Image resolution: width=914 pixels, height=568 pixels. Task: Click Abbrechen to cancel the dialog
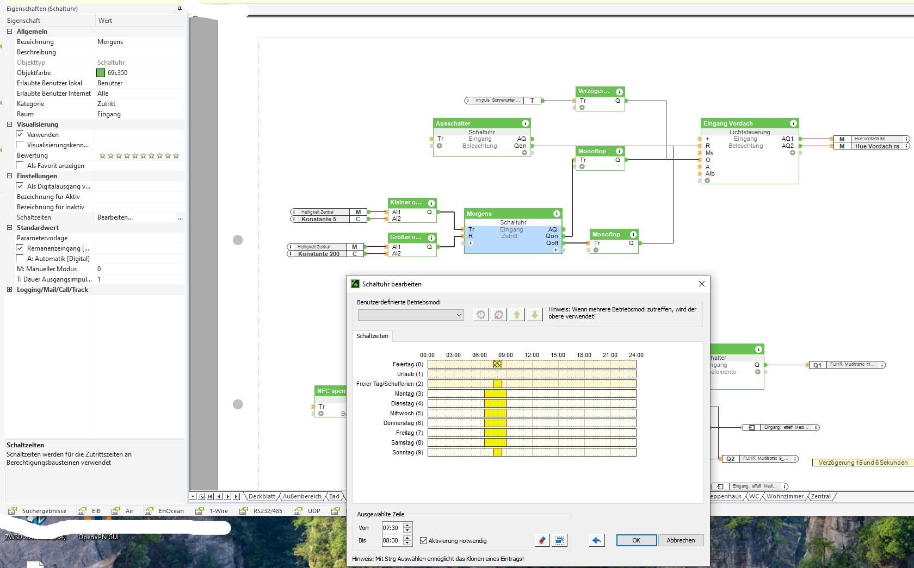681,540
